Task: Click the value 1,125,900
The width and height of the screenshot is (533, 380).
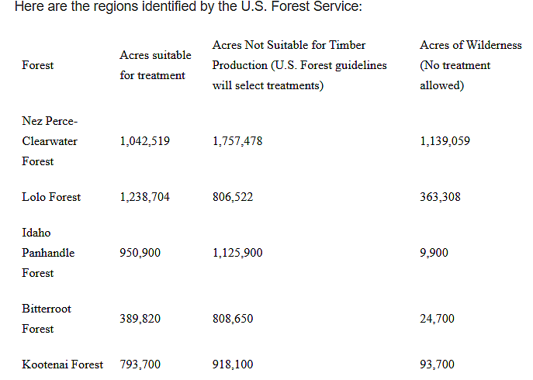Action: click(x=237, y=253)
